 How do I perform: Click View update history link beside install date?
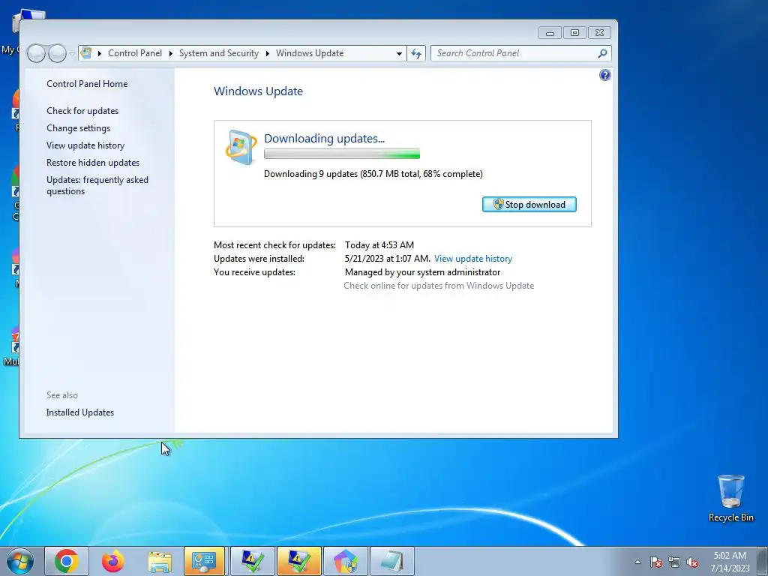pos(473,259)
